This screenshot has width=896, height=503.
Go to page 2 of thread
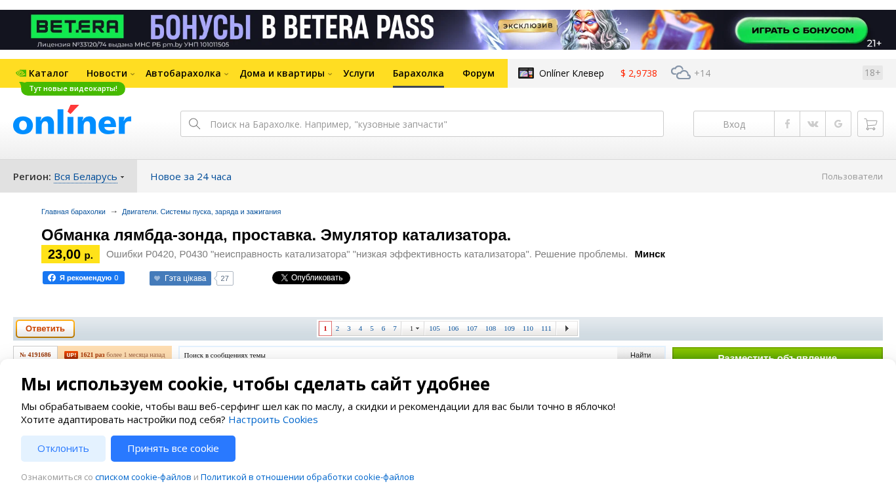pyautogui.click(x=337, y=328)
